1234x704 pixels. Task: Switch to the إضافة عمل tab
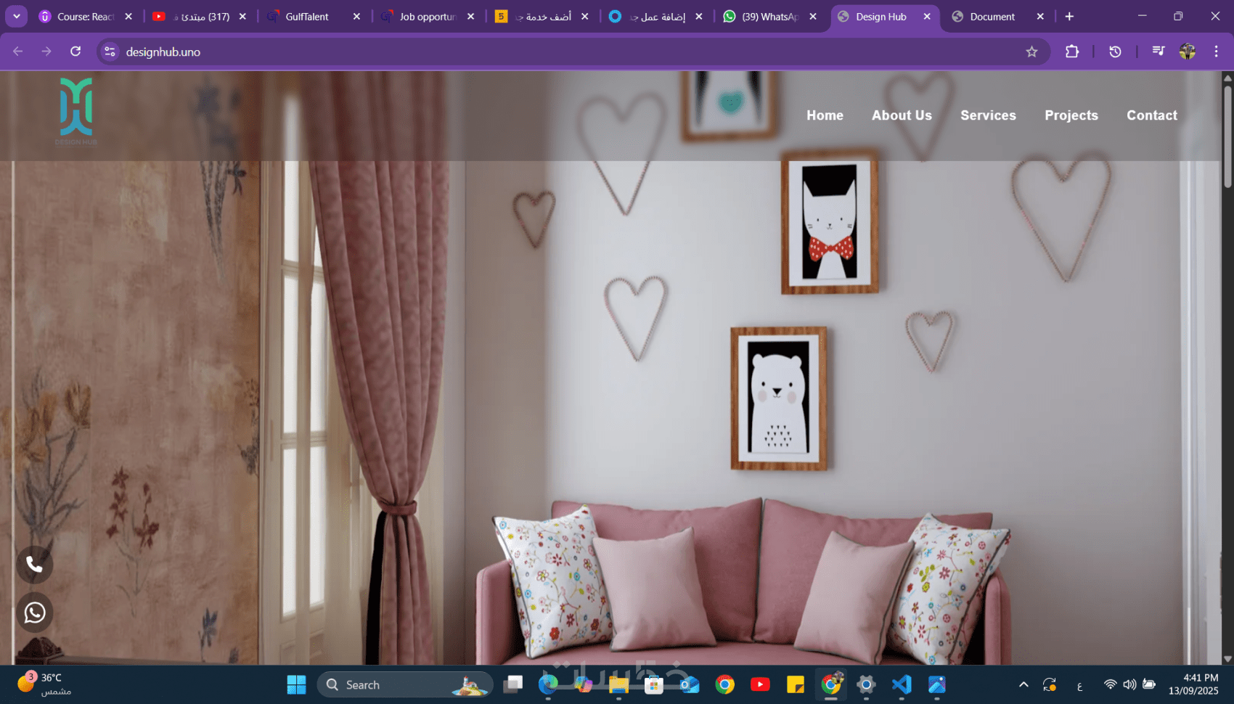(x=656, y=16)
